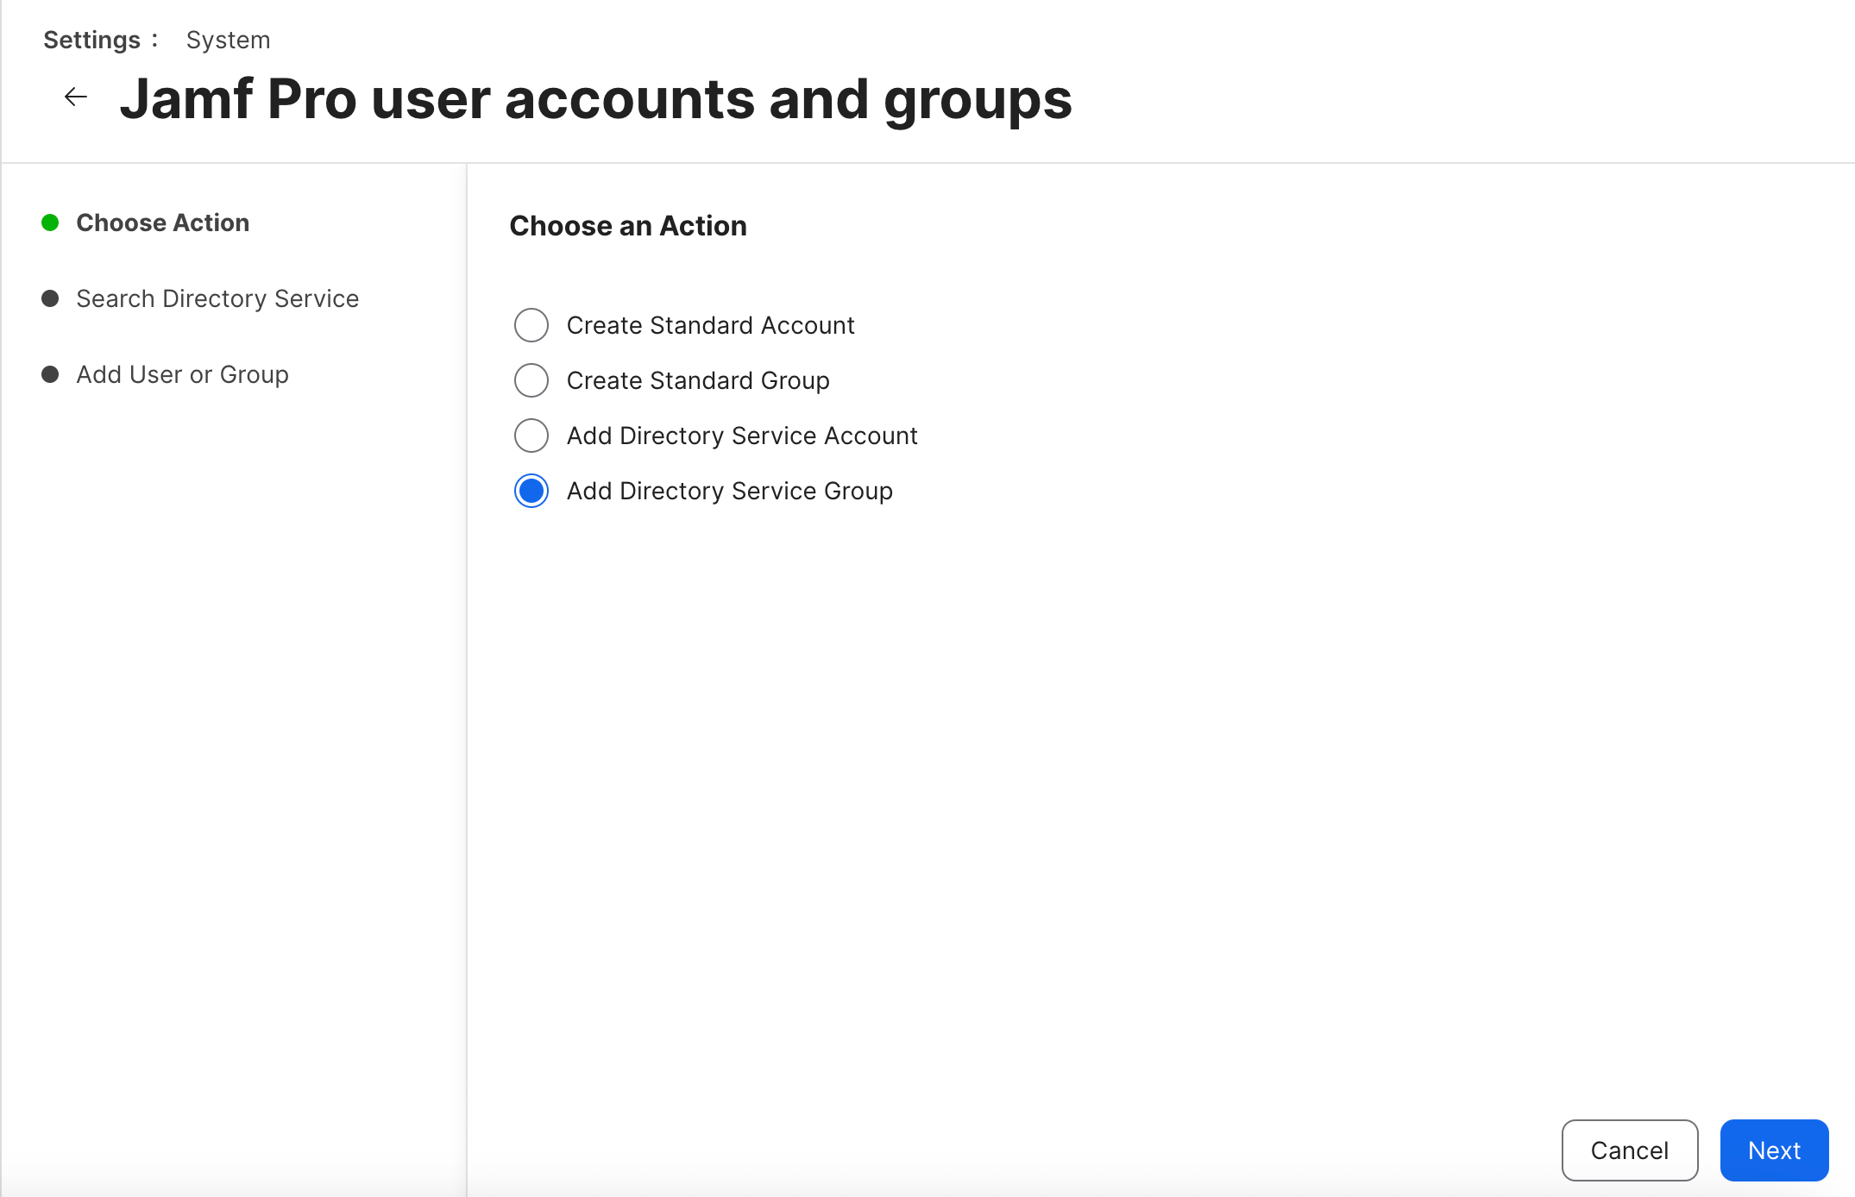Select Add Directory Service Group radio

(x=531, y=491)
